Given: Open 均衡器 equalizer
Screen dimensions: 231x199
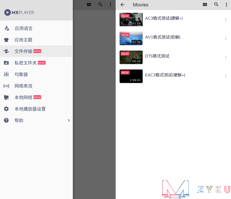Looking at the screenshot, I should coord(36,74).
